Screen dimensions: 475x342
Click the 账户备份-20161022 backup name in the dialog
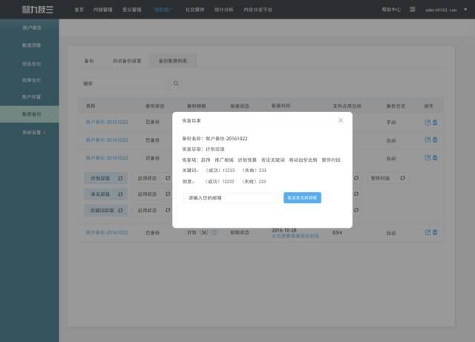pos(226,139)
